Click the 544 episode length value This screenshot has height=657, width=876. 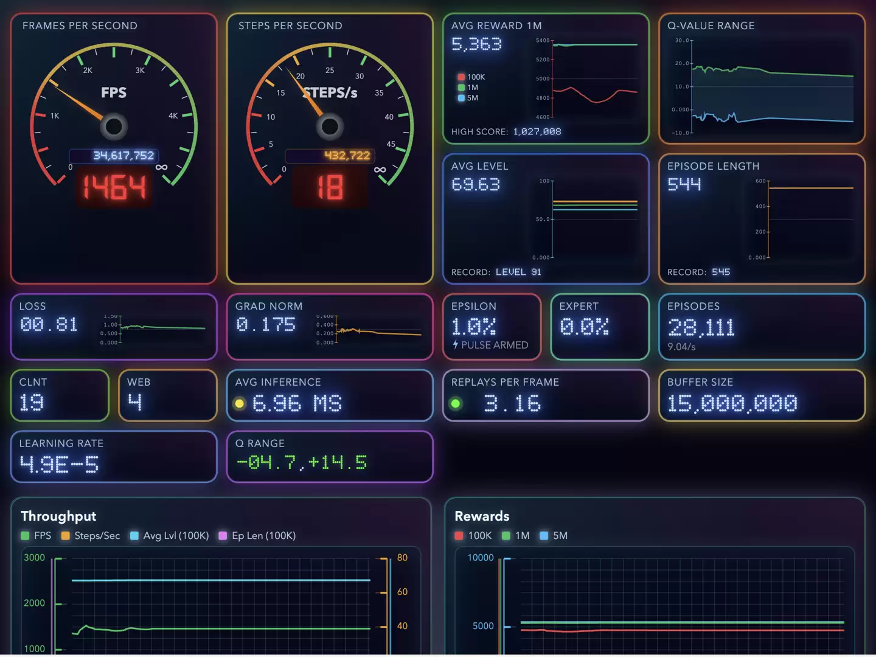684,184
